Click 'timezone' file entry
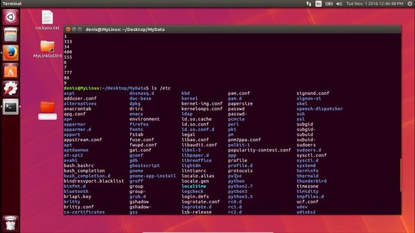The image size is (415, 233). 307,186
